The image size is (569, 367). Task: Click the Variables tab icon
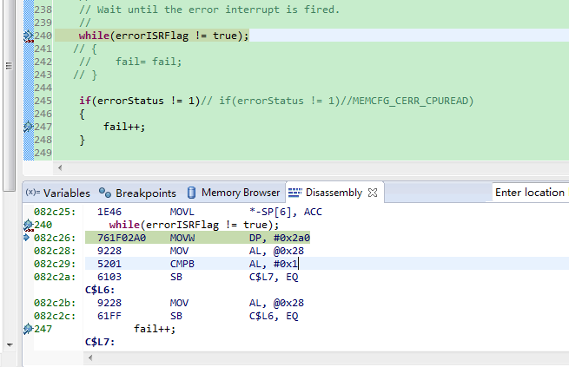[x=32, y=193]
